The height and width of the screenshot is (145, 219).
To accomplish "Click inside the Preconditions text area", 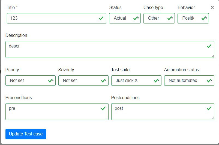I will 57,112.
